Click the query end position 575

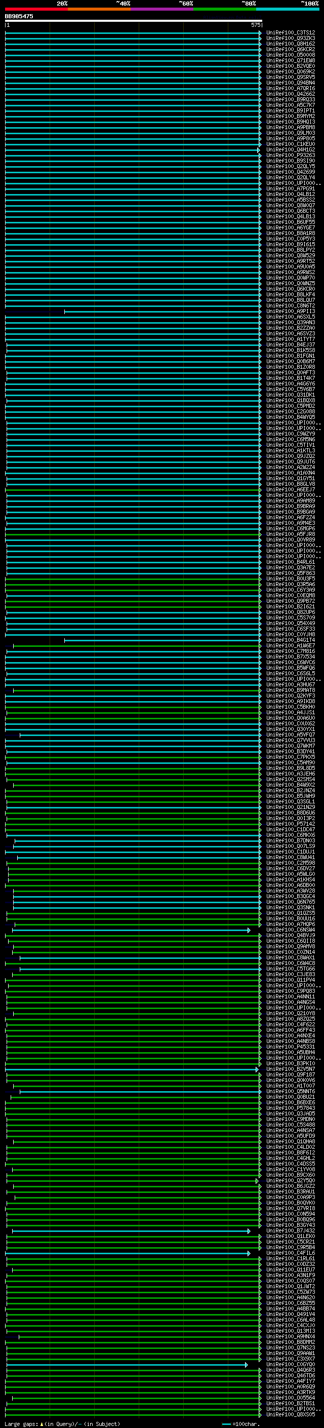click(255, 25)
